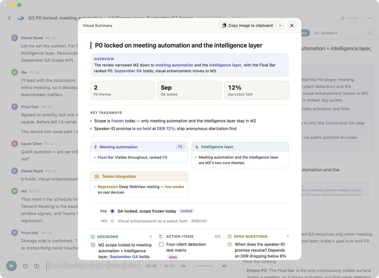This screenshot has height=278, width=379.
Task: Click the 'intelligence layer' link in Overview
Action: point(225,65)
